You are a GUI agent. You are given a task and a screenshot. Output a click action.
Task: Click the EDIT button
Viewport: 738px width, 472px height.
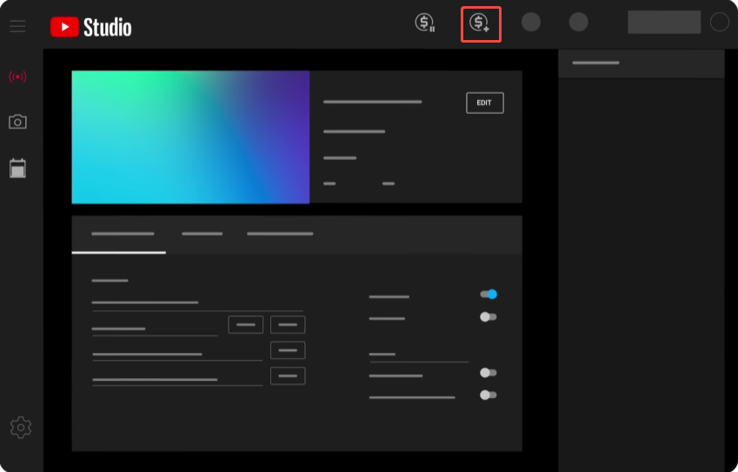click(485, 103)
